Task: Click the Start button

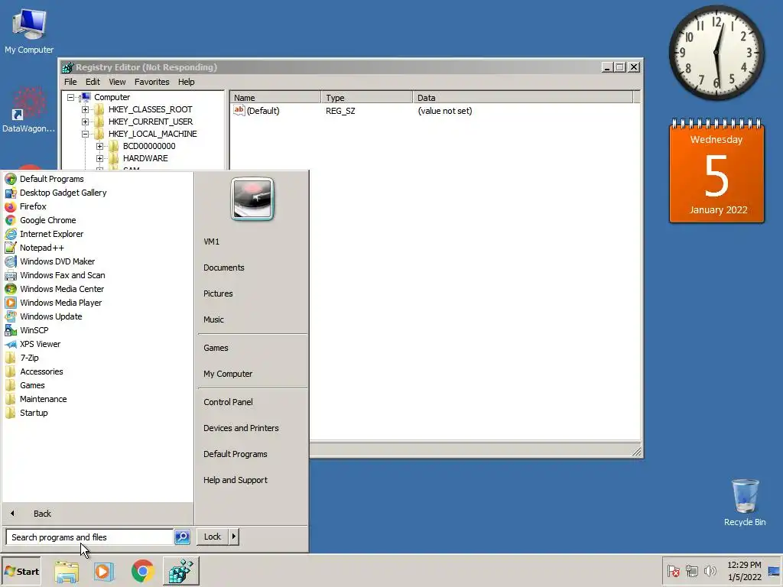Action: tap(21, 572)
